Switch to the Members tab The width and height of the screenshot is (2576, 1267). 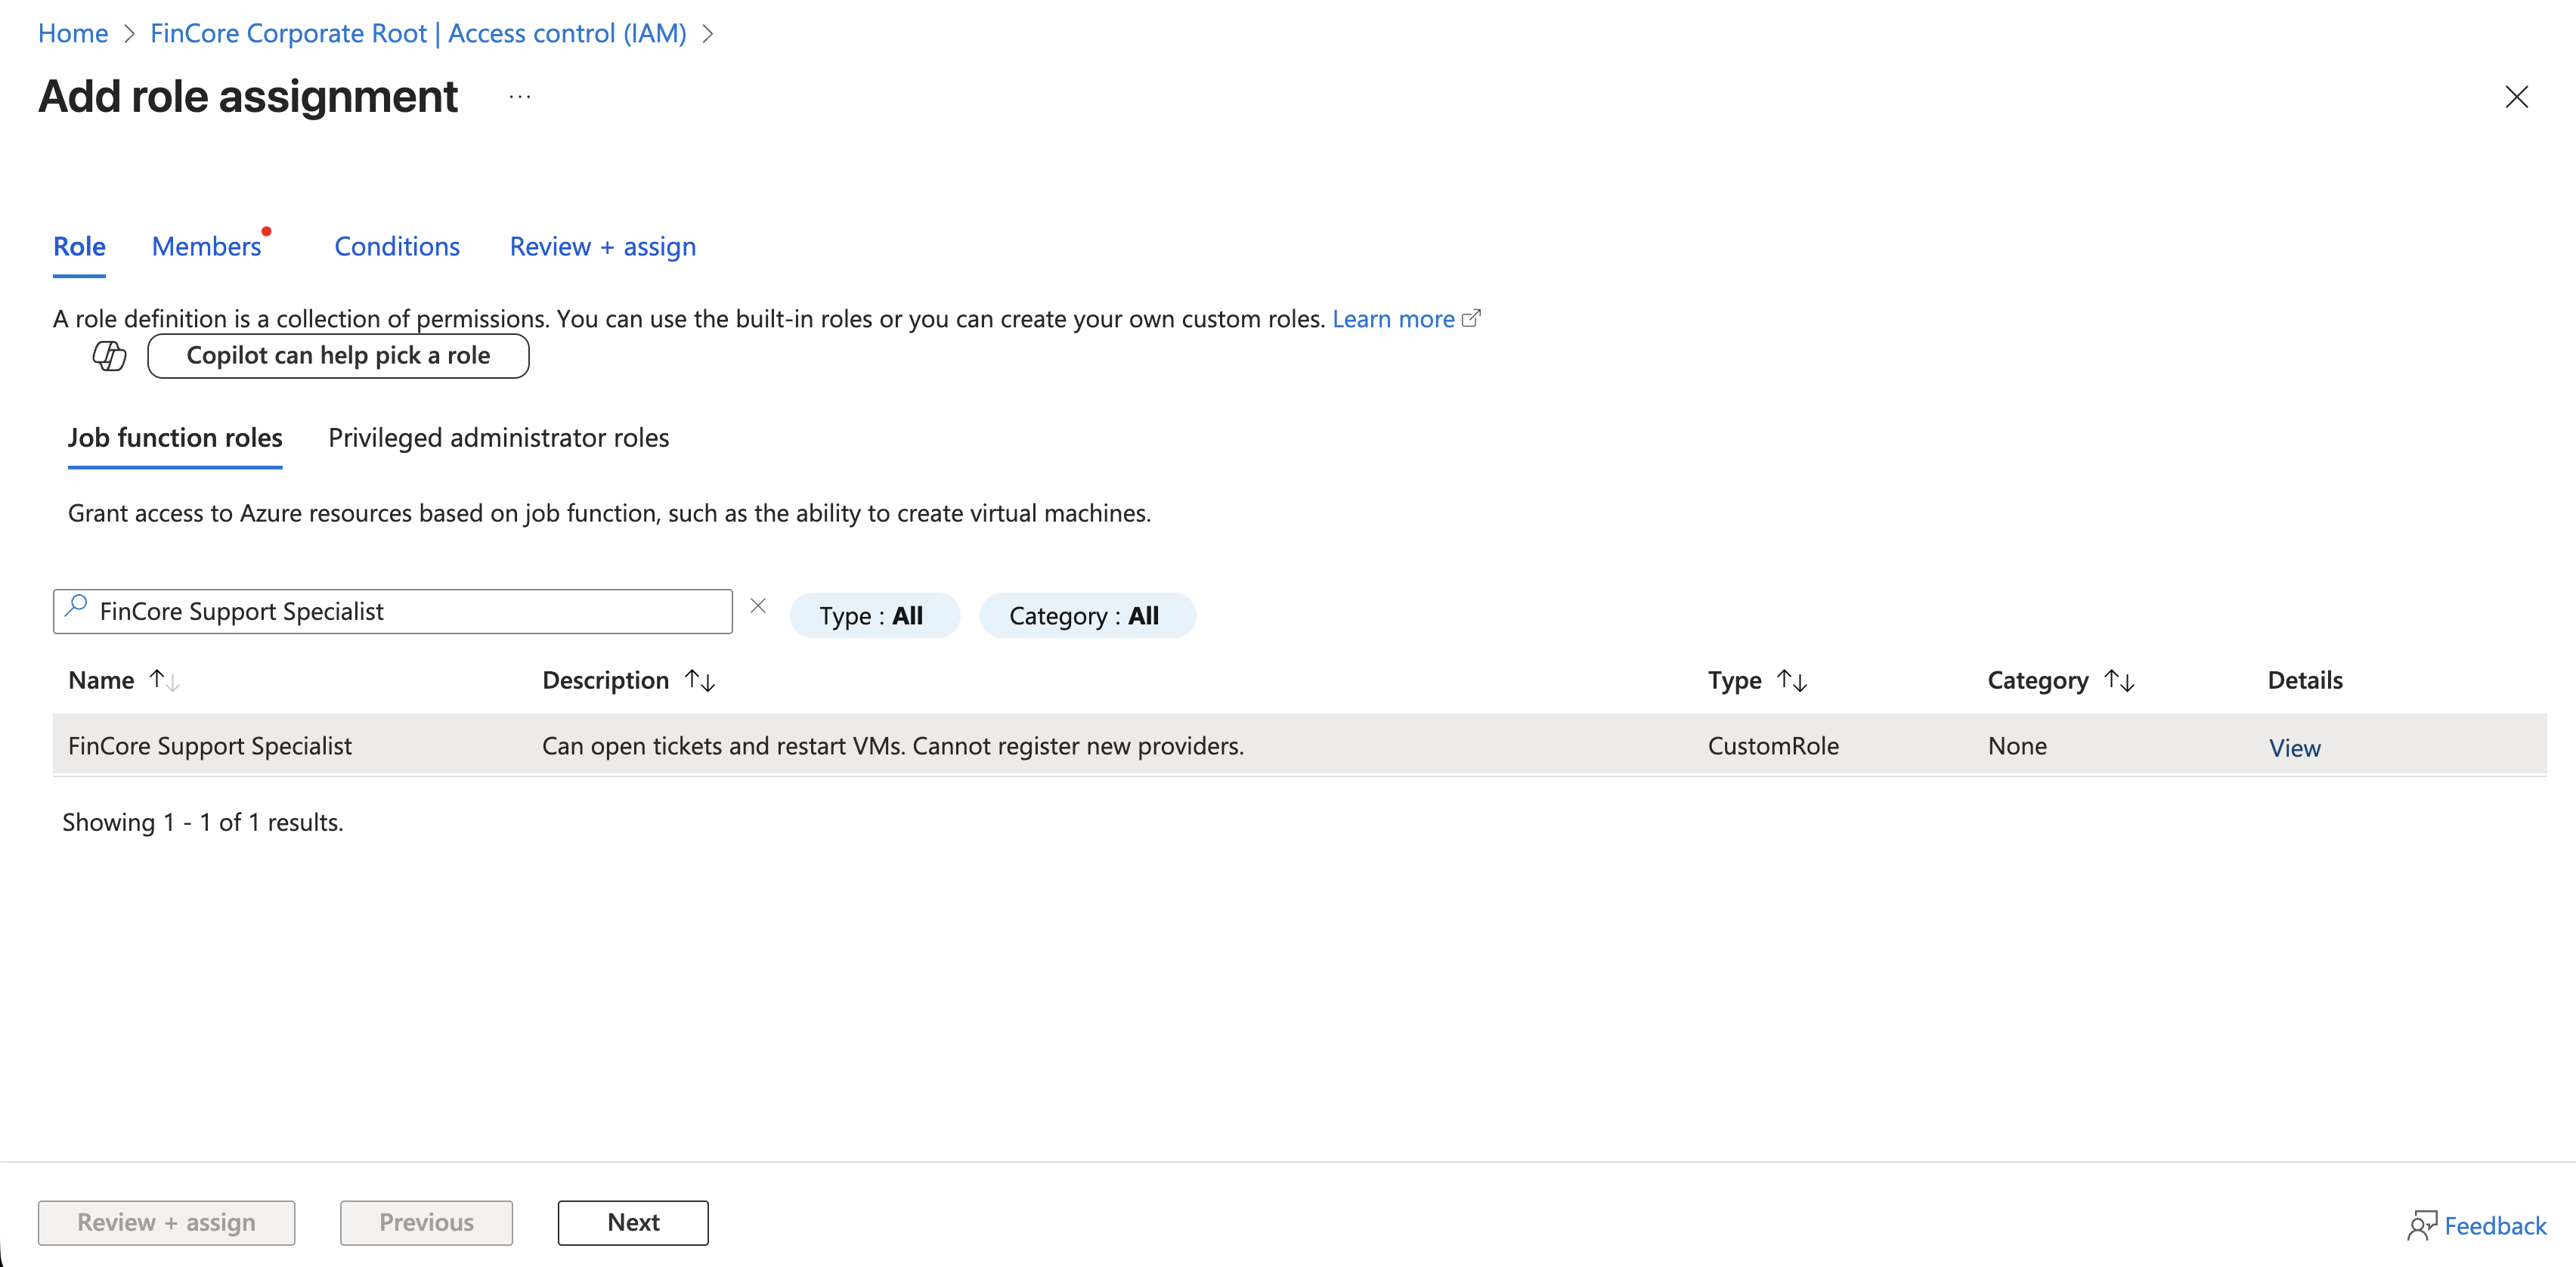206,247
